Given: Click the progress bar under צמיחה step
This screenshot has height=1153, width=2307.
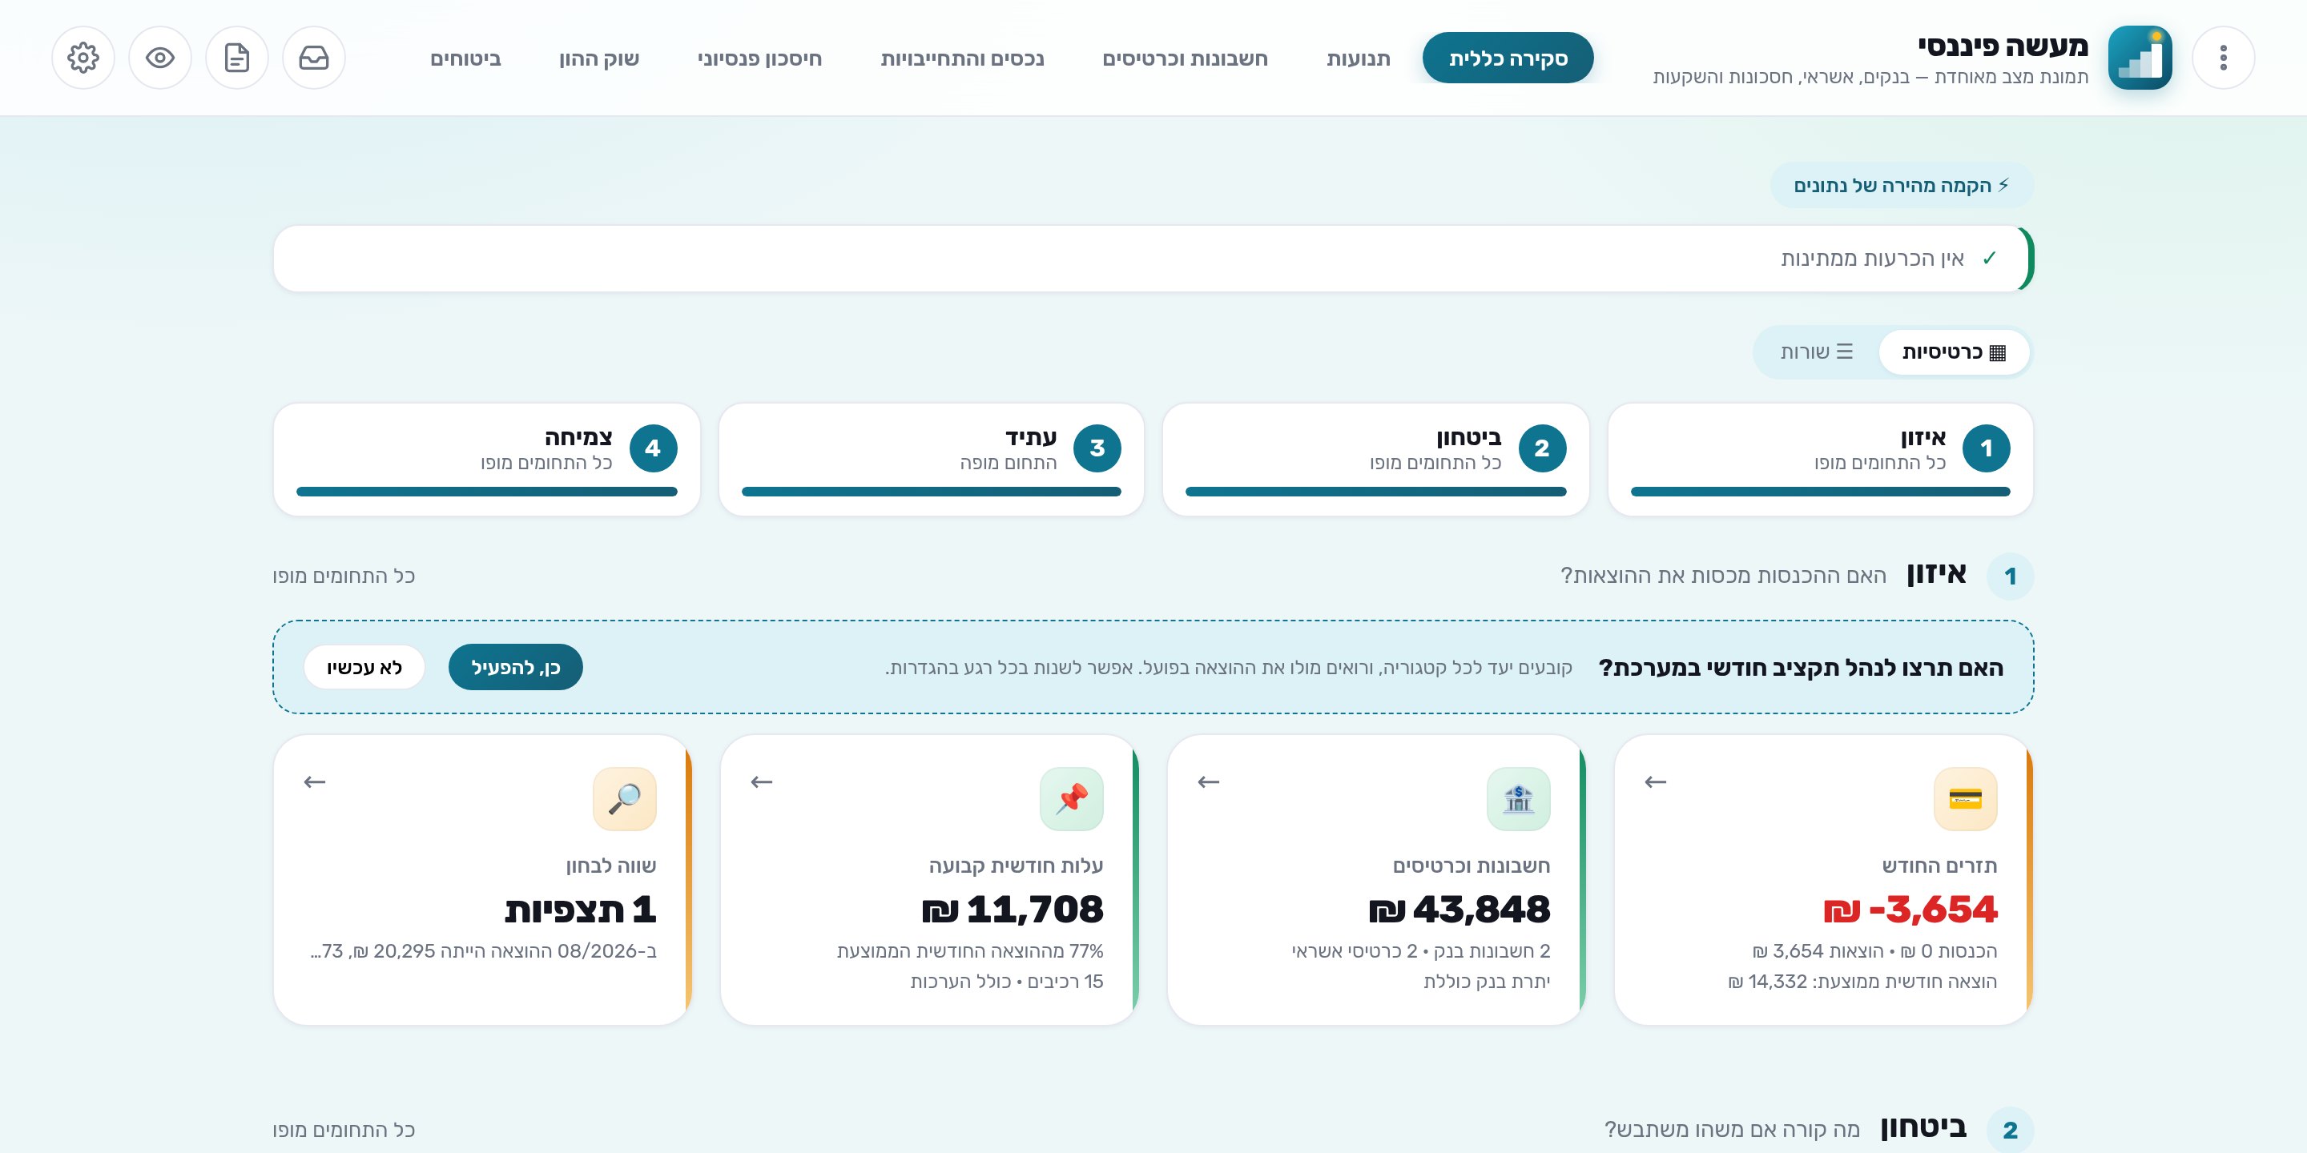Looking at the screenshot, I should [486, 492].
